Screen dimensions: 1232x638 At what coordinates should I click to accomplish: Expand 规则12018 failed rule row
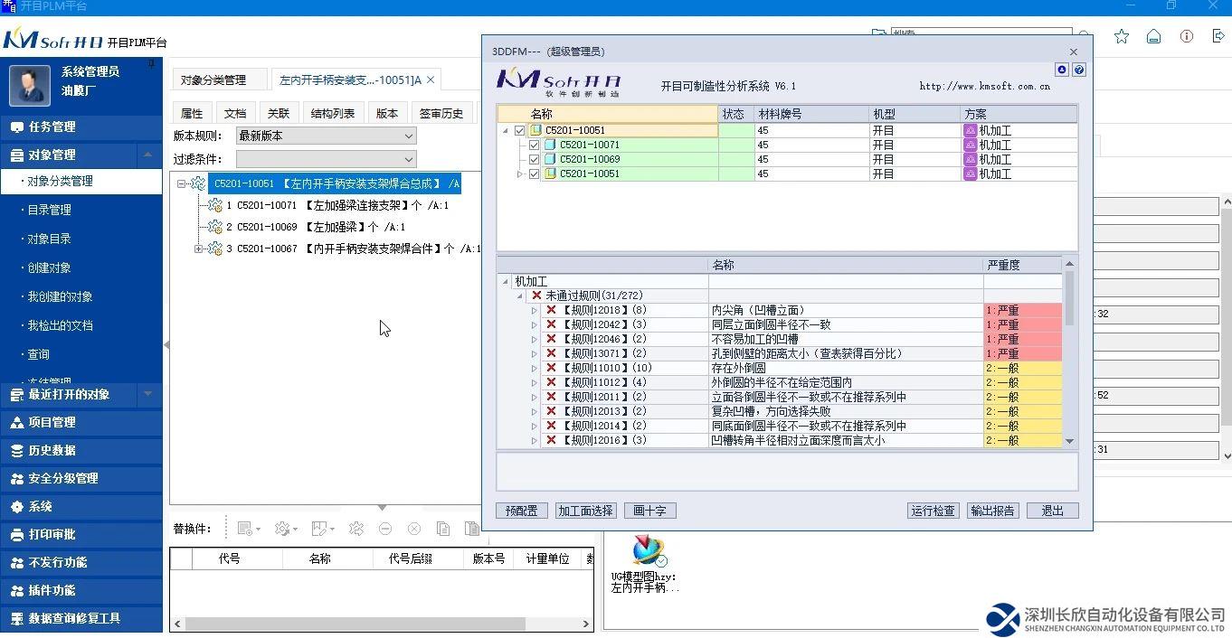click(x=534, y=310)
